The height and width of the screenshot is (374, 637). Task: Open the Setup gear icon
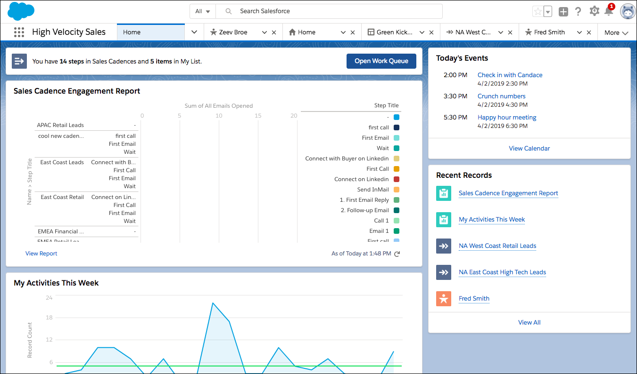coord(595,11)
